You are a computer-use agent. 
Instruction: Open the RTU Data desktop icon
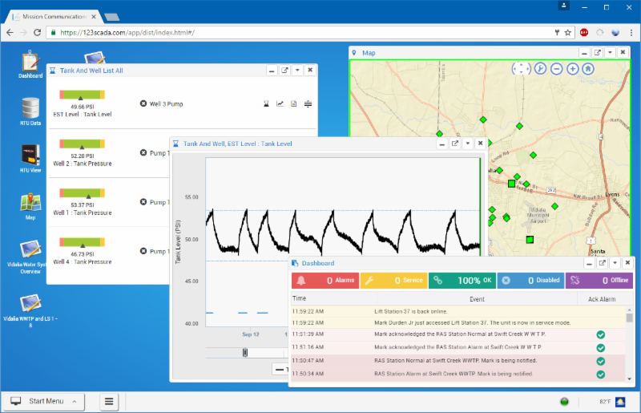tap(30, 108)
